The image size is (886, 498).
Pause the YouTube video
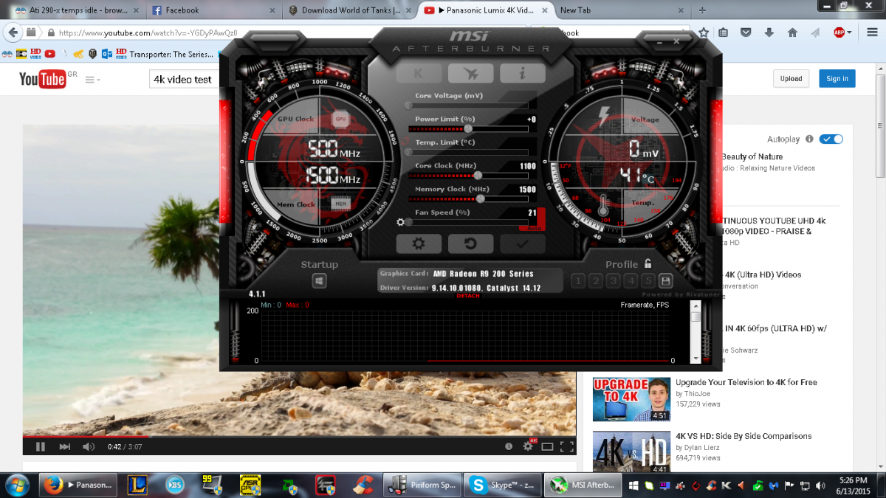[x=41, y=446]
